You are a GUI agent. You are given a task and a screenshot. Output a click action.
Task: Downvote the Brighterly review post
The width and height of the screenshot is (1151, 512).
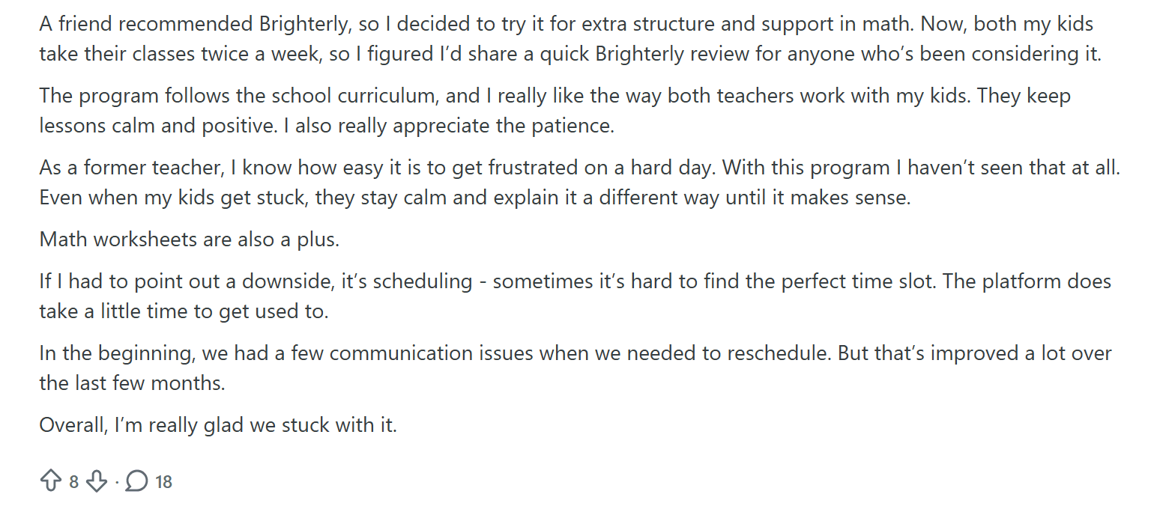[97, 481]
